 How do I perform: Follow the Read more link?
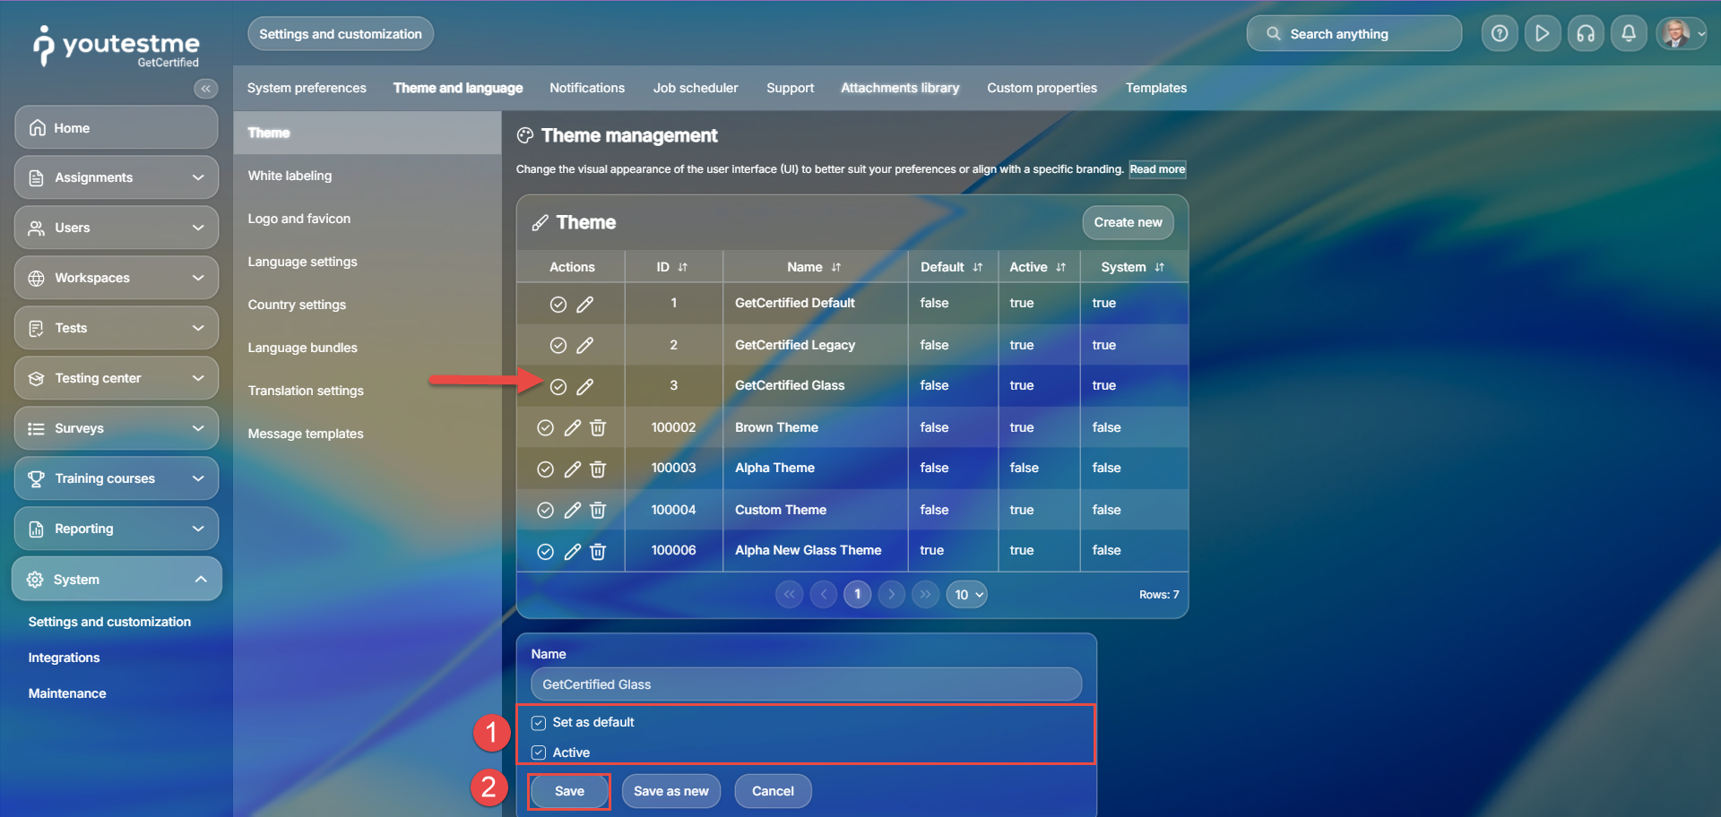(x=1156, y=169)
